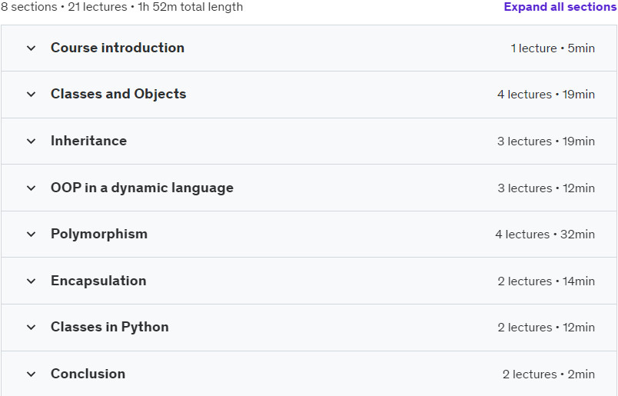Image resolution: width=618 pixels, height=396 pixels.
Task: Expand the Course introduction chevron
Action: tap(32, 48)
